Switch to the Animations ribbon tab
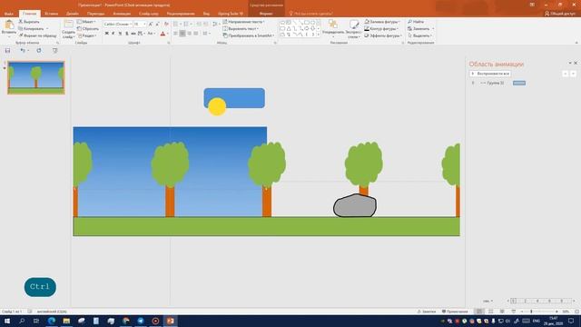Image resolution: width=581 pixels, height=327 pixels. (122, 14)
